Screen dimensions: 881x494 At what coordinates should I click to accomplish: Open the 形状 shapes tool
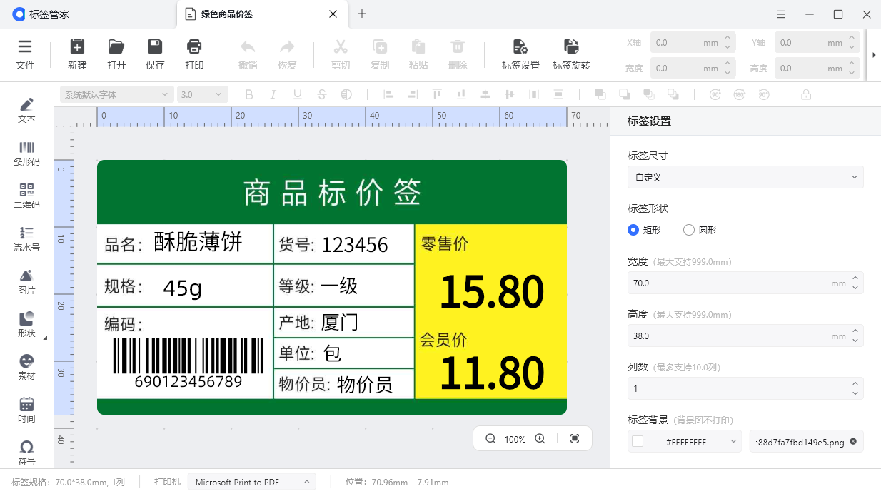click(x=26, y=323)
